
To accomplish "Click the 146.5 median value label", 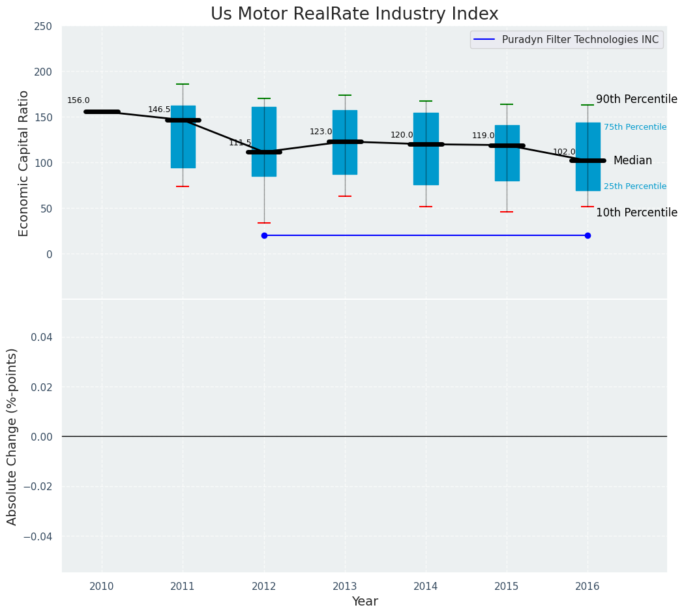I will pos(159,110).
